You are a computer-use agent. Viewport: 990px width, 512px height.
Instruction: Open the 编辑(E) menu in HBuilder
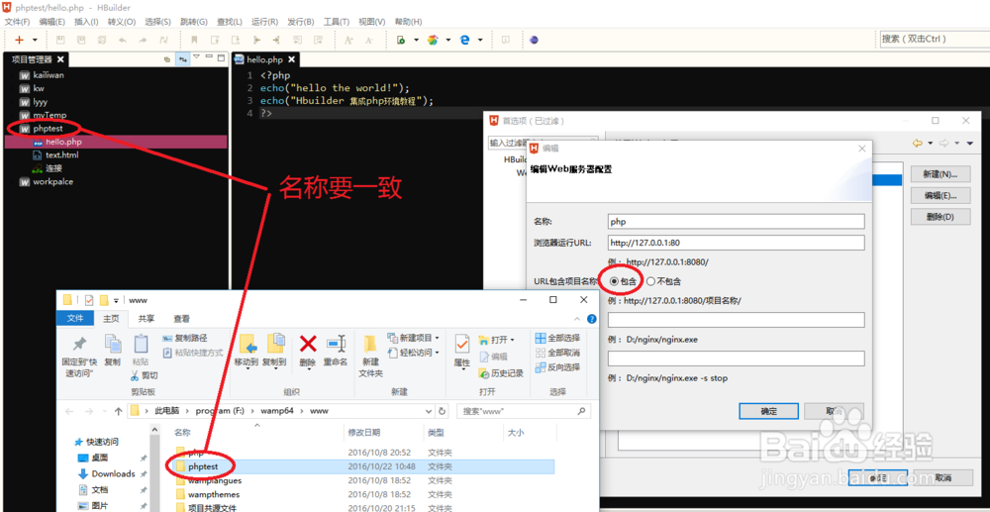coord(51,22)
